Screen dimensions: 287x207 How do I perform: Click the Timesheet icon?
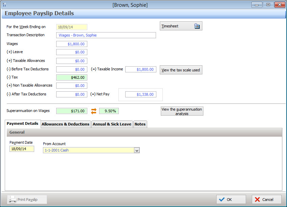pos(197,26)
